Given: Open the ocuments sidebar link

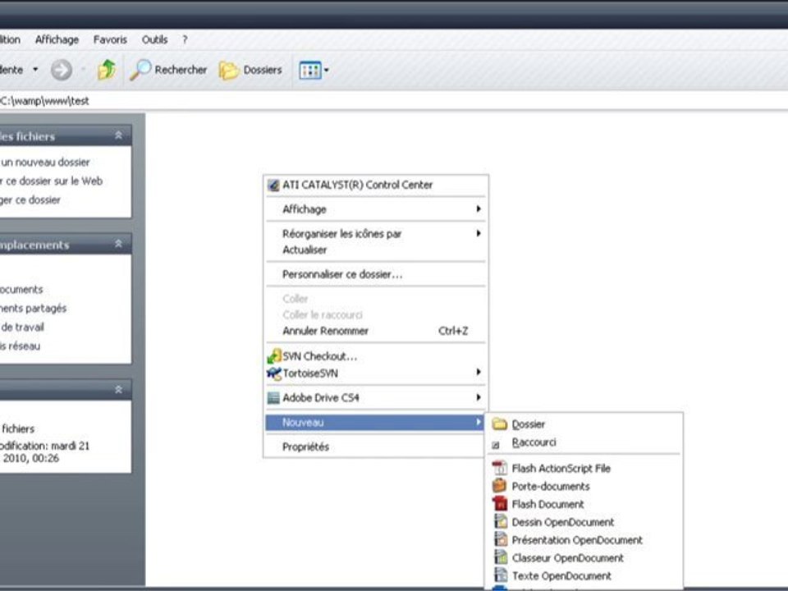Looking at the screenshot, I should click(x=21, y=290).
